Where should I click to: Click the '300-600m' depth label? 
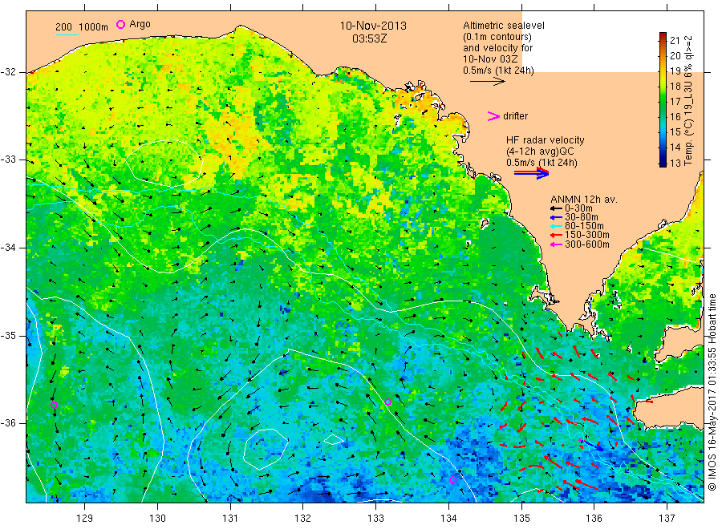587,244
